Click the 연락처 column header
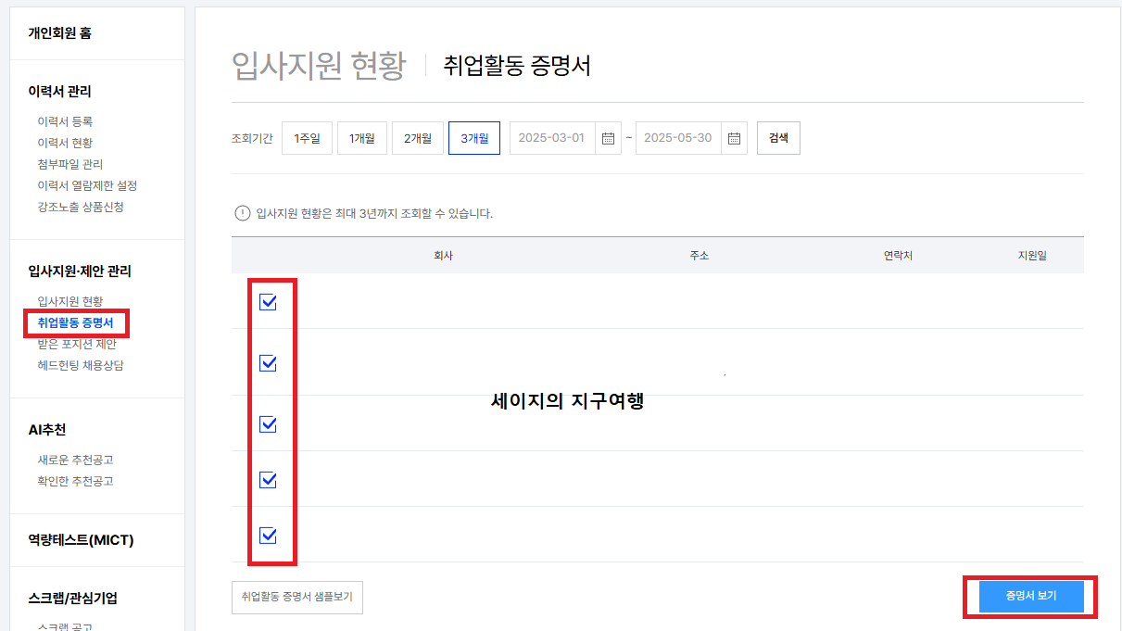The image size is (1122, 631). click(x=898, y=256)
